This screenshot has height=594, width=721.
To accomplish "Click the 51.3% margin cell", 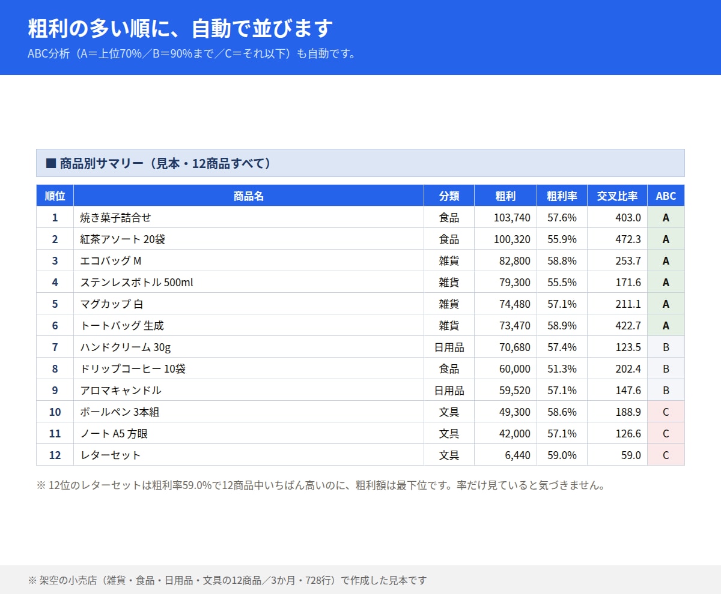I will click(562, 368).
